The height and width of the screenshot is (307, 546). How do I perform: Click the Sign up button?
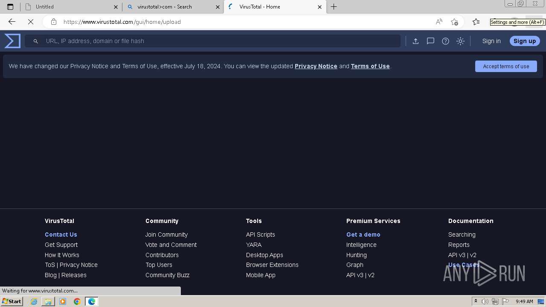(x=525, y=41)
